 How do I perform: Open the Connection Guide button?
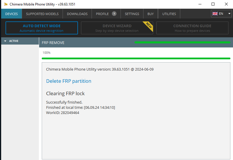(192, 28)
